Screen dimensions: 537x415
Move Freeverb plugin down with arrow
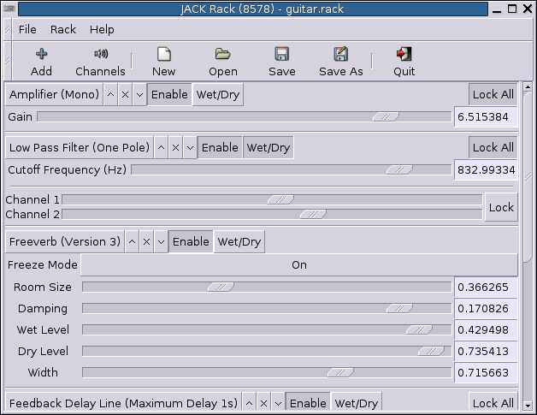160,242
